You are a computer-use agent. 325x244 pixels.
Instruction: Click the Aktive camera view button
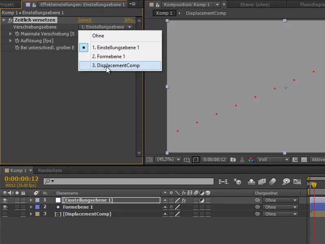(x=317, y=159)
